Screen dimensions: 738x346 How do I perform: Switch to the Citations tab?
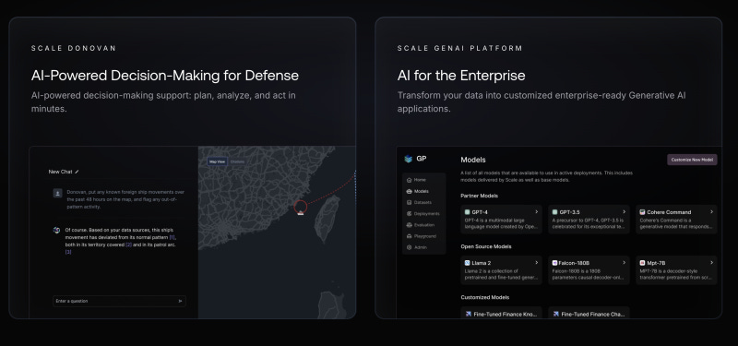[x=238, y=161]
